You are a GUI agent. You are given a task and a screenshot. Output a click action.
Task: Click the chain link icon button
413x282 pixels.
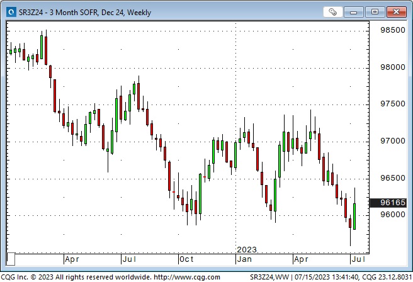click(x=332, y=12)
